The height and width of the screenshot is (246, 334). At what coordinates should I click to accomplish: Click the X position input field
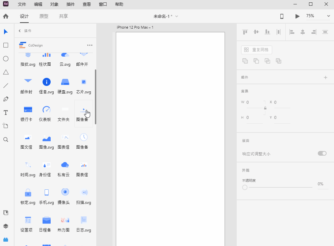(282, 102)
